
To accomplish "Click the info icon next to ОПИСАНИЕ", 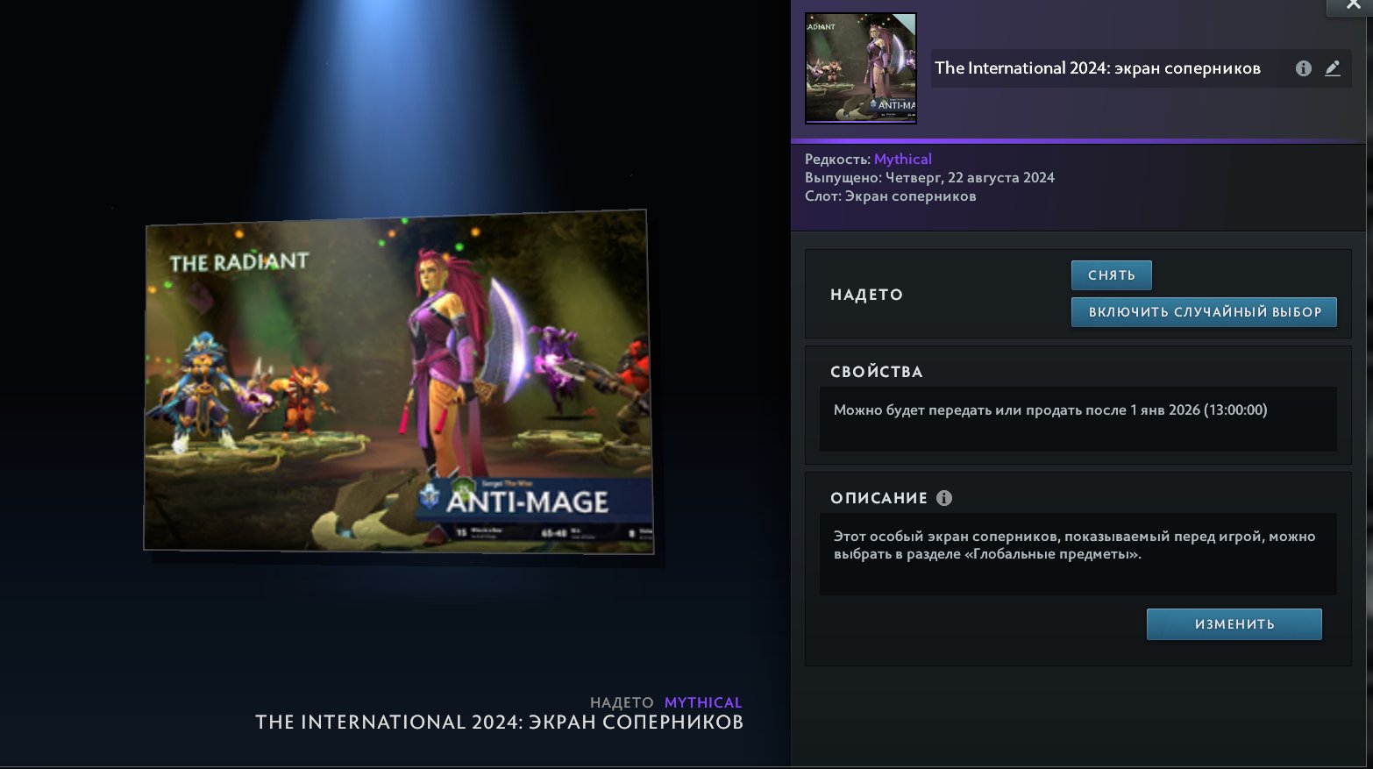I will [944, 498].
